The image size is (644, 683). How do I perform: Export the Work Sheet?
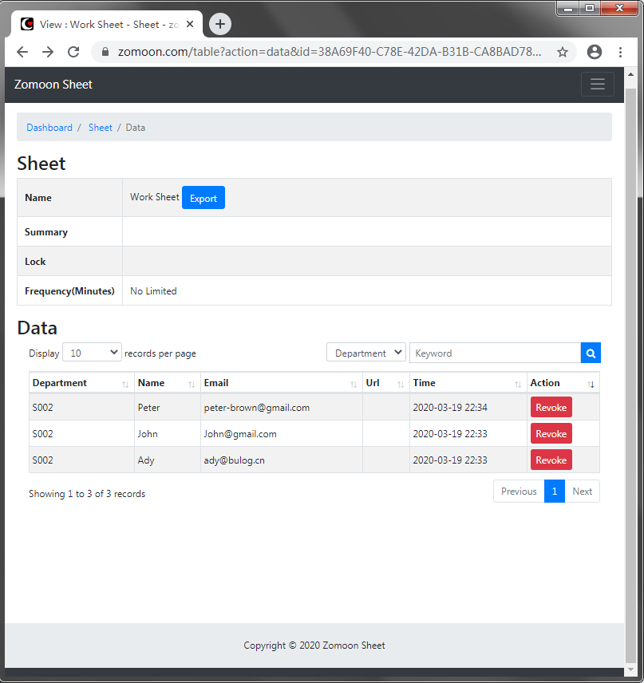tap(203, 198)
